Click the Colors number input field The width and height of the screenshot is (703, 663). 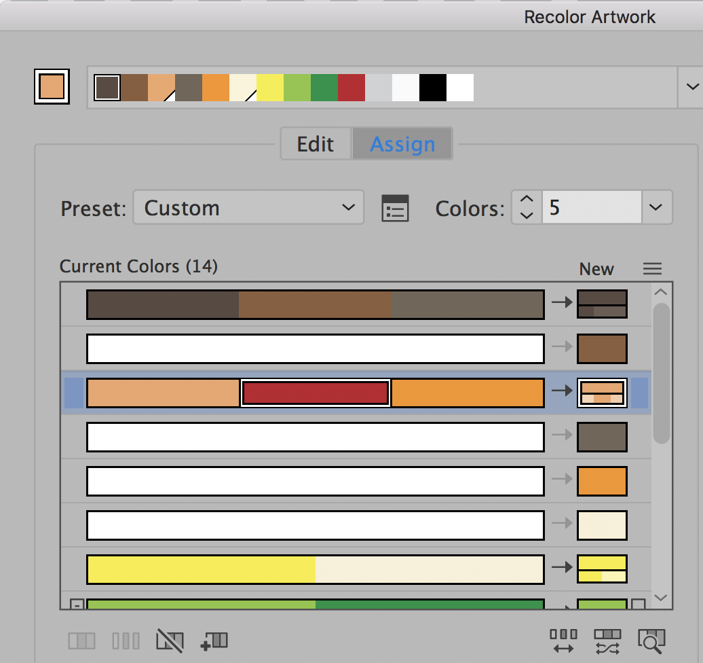(590, 208)
